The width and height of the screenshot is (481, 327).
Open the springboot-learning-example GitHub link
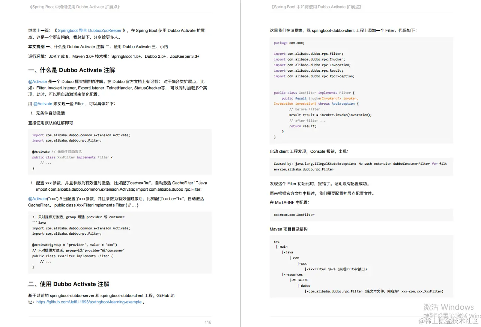pos(89,302)
